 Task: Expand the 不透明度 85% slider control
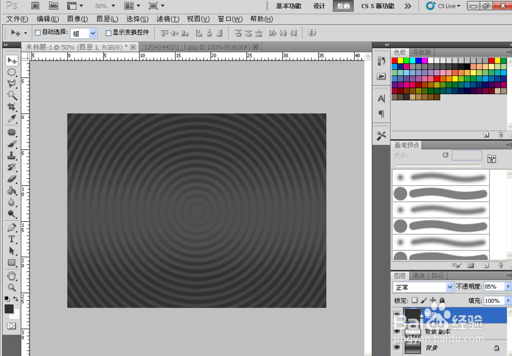(507, 286)
